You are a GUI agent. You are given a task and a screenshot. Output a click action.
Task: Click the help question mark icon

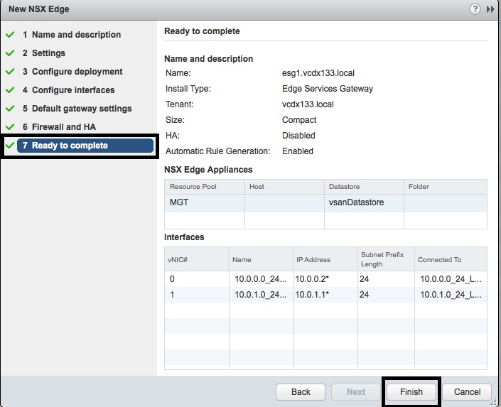point(475,9)
